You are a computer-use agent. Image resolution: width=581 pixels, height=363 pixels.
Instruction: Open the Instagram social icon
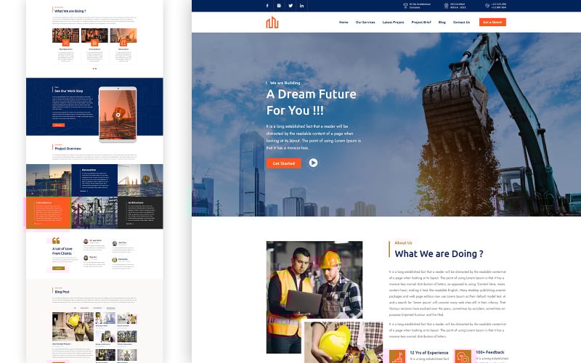point(279,5)
